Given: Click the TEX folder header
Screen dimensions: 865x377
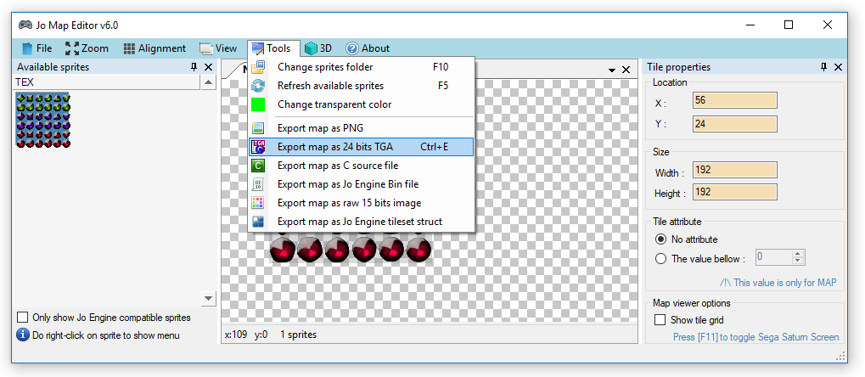Looking at the screenshot, I should coord(106,82).
